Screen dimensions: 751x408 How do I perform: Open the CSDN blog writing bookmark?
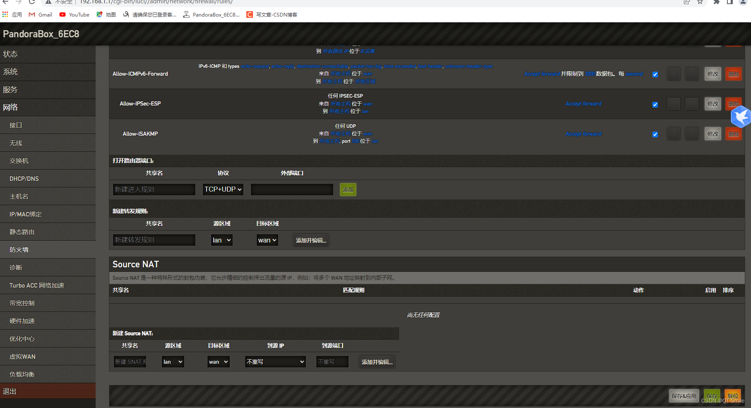click(272, 14)
